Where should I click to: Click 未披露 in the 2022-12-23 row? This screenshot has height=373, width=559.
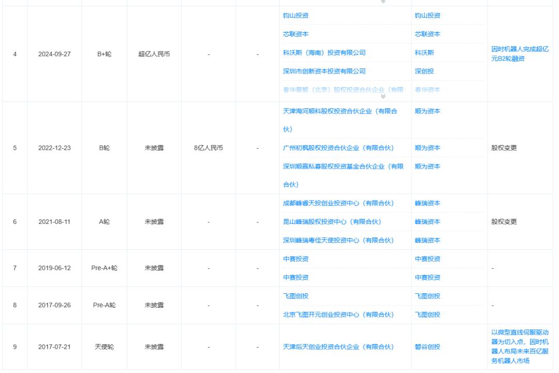pos(154,148)
